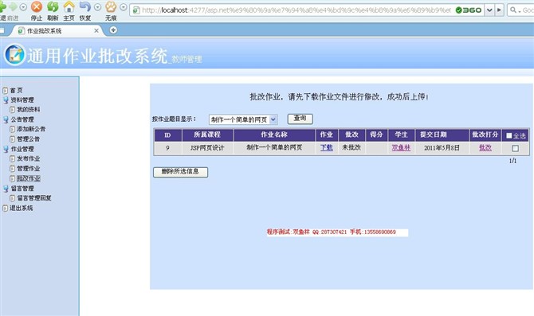Click the Restore (恢复) undo icon

(85, 7)
